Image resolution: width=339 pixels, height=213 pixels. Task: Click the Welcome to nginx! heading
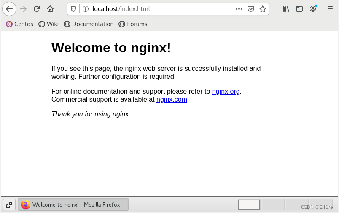pyautogui.click(x=111, y=48)
